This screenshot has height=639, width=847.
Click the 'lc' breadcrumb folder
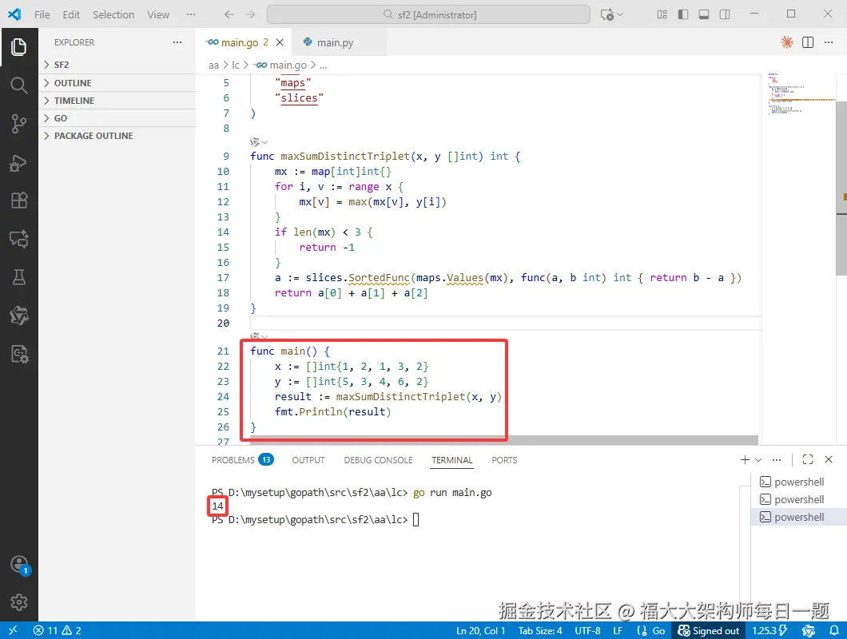tap(236, 65)
